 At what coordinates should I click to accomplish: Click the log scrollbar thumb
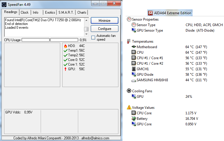tap(86, 29)
